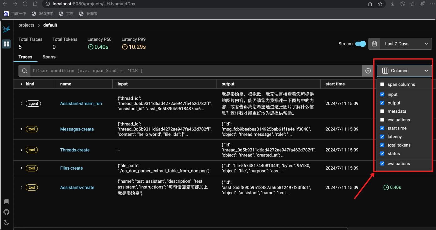
Task: Open the 360搜索 bookmark
Action: click(43, 14)
